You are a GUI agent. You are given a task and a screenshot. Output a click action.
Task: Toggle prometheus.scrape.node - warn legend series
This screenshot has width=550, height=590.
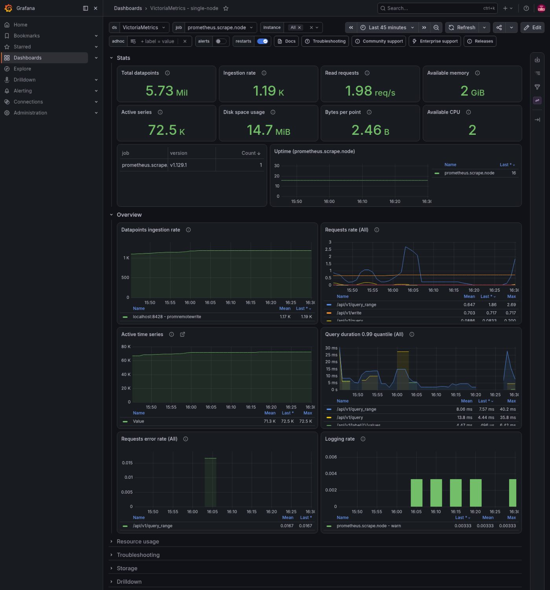368,526
